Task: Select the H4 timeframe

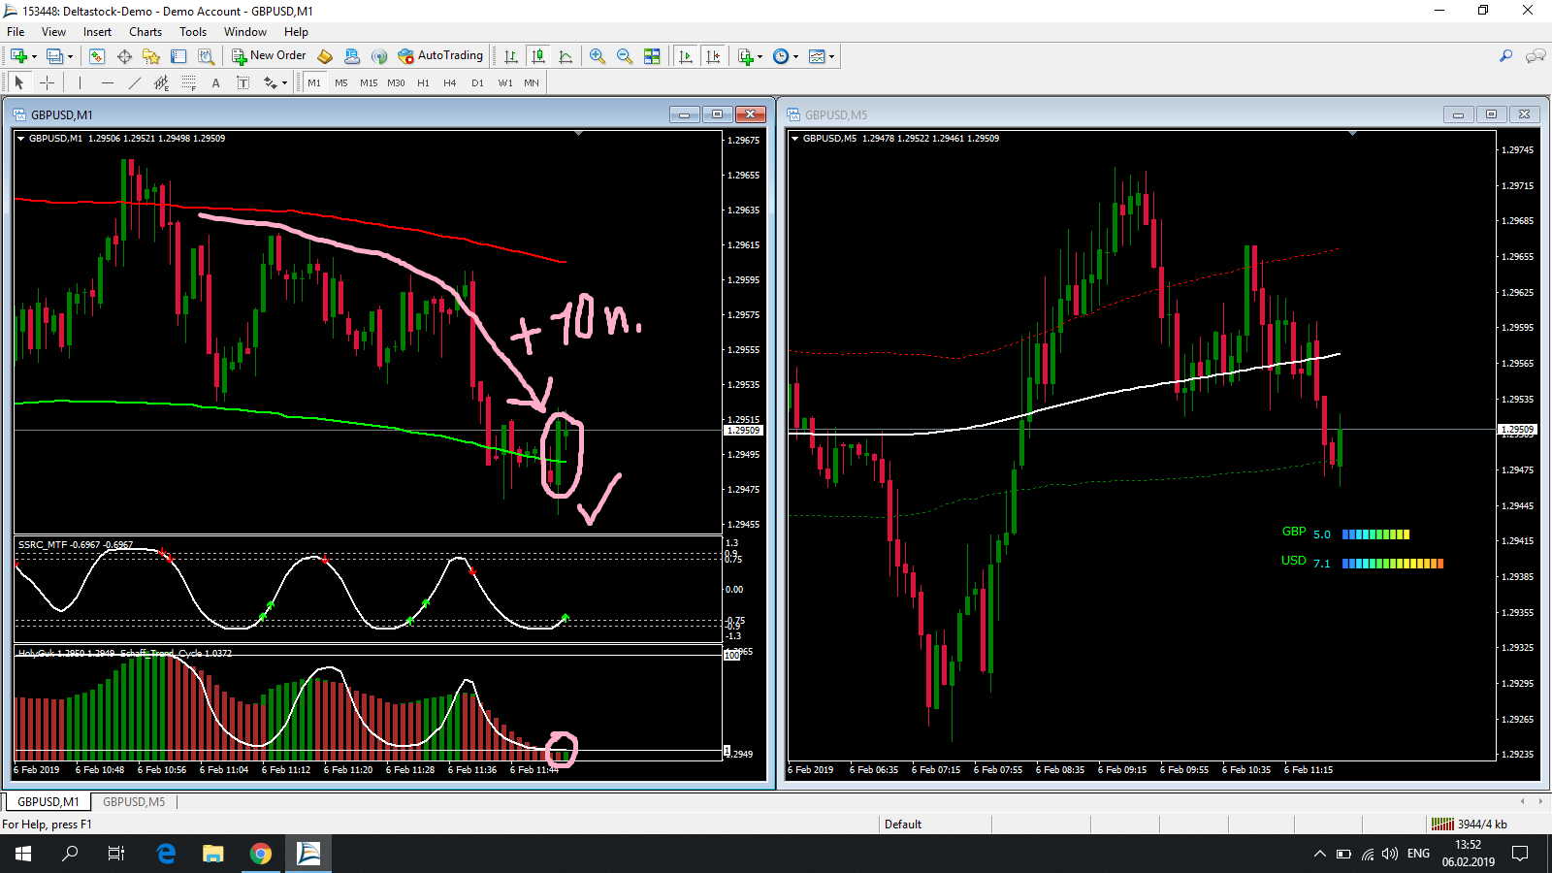Action: (450, 83)
